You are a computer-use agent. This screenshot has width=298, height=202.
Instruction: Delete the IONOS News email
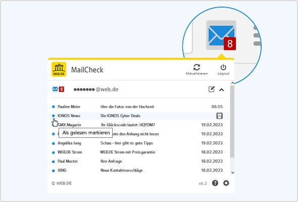(x=219, y=116)
